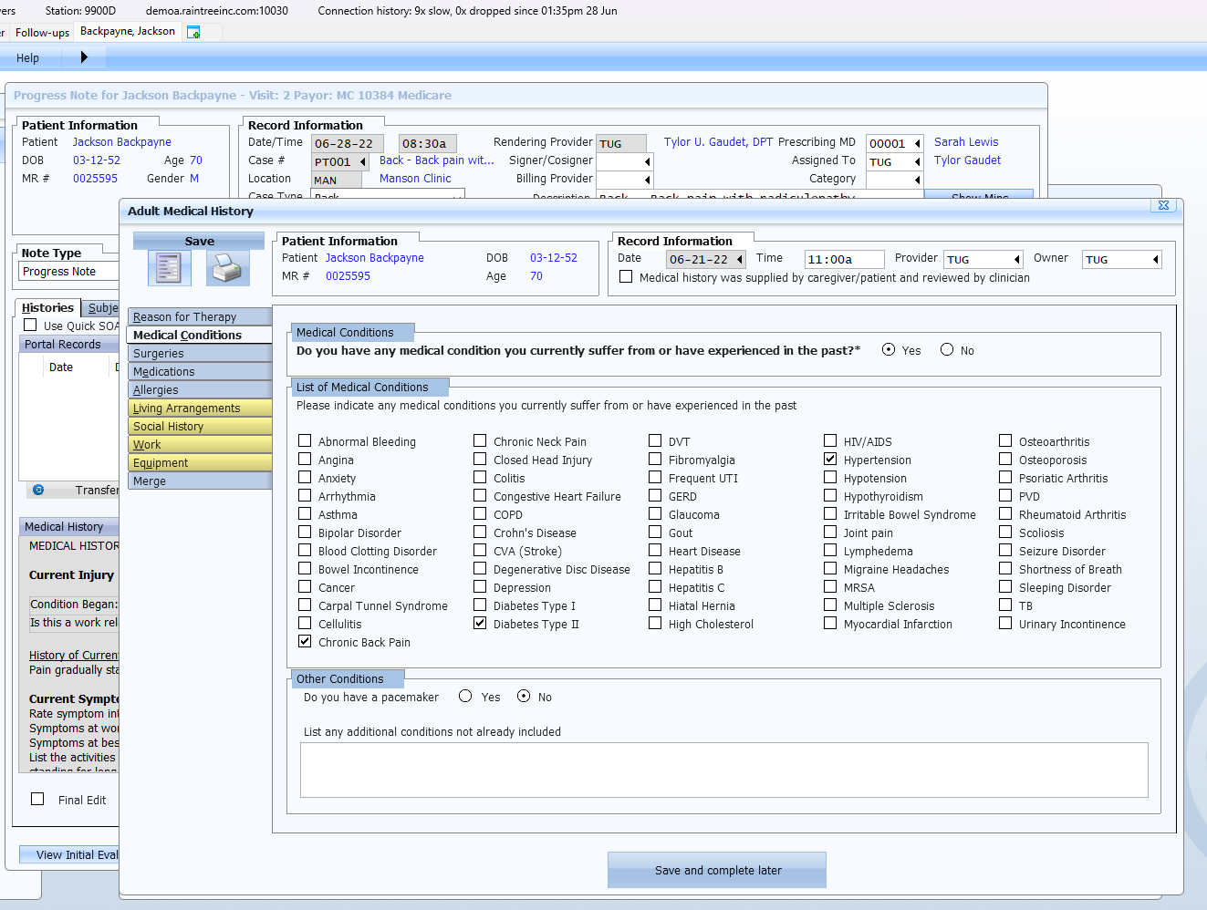Enable the Osteoarthritis checkbox
This screenshot has height=910, width=1207.
(x=1005, y=440)
